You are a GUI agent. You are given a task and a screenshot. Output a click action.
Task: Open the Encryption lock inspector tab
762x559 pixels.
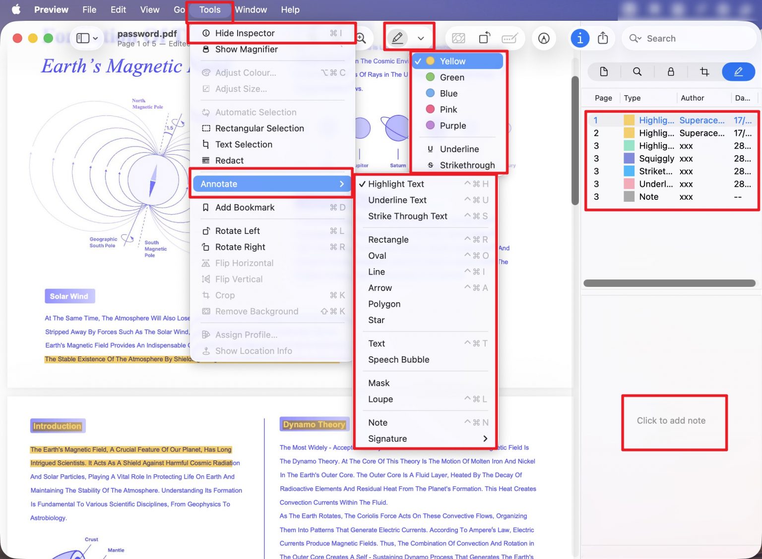click(x=671, y=72)
